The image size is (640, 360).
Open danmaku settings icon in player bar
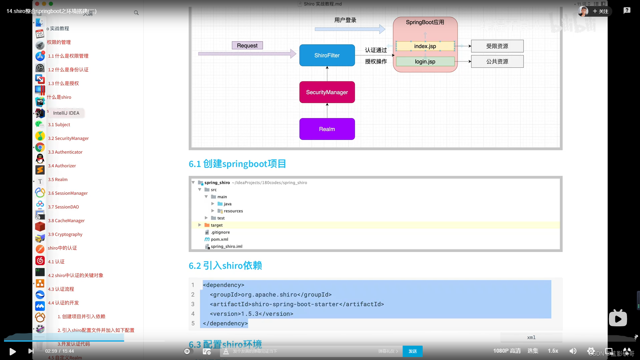(x=207, y=351)
